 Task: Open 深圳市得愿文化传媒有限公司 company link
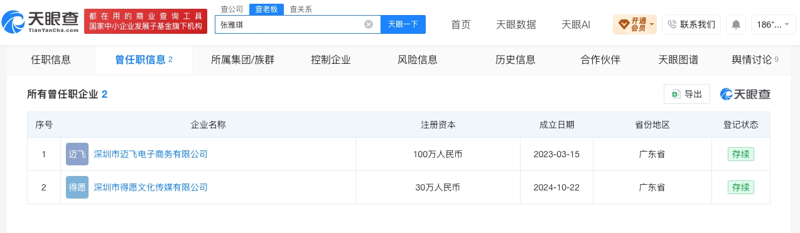tap(150, 187)
